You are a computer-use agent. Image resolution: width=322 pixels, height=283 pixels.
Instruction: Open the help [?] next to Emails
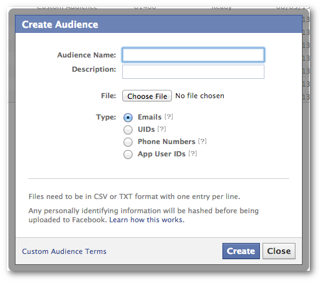[x=169, y=117]
